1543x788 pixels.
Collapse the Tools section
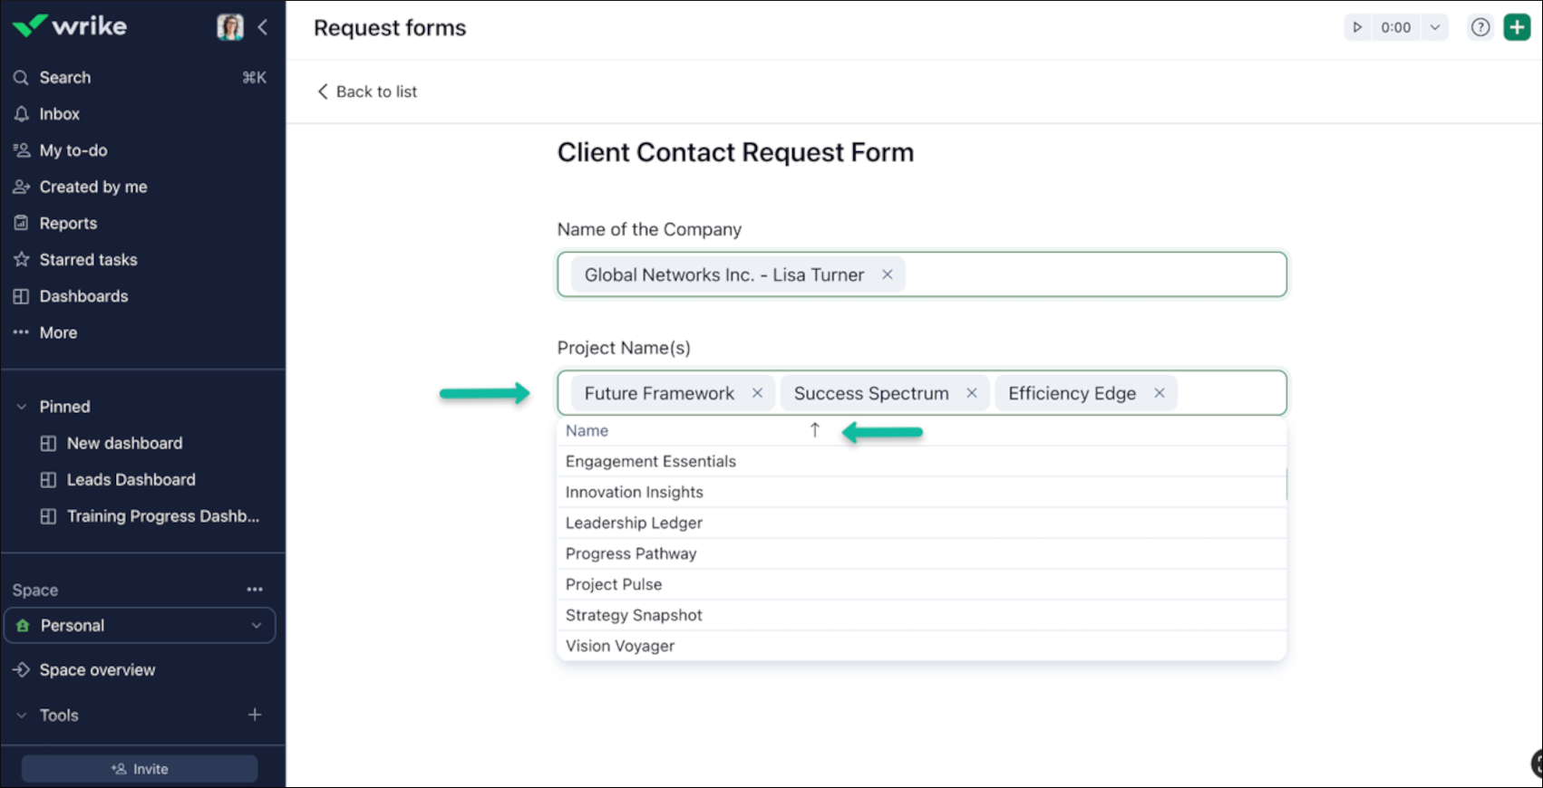22,716
